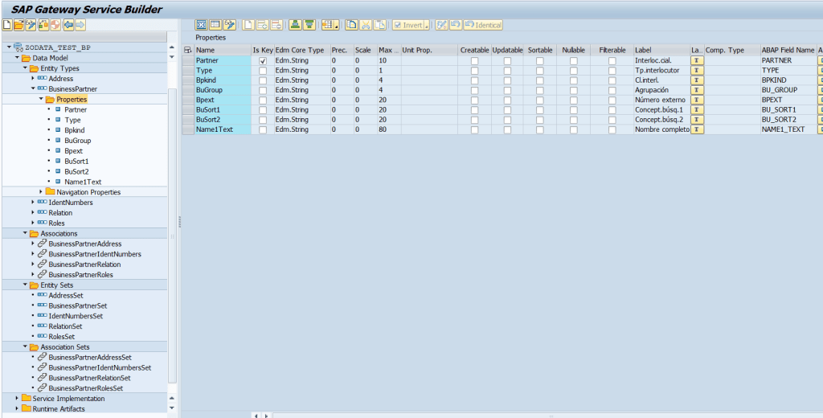The height and width of the screenshot is (418, 823).
Task: Check Filterable for the BuGroup property
Action: pyautogui.click(x=612, y=90)
